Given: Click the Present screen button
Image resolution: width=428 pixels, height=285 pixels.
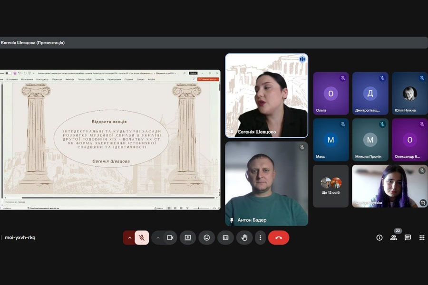Looking at the screenshot, I should pyautogui.click(x=188, y=237).
